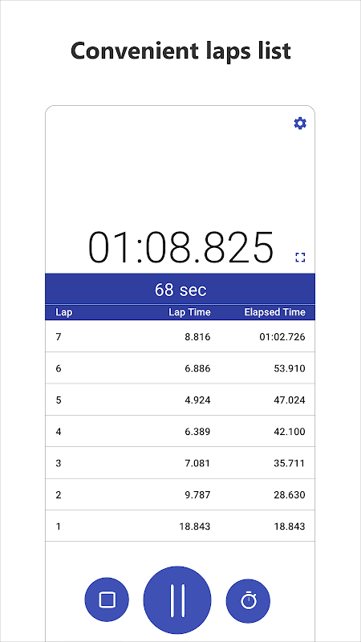This screenshot has width=361, height=642.
Task: Select lap 4 row with 6.389 time
Action: click(180, 431)
